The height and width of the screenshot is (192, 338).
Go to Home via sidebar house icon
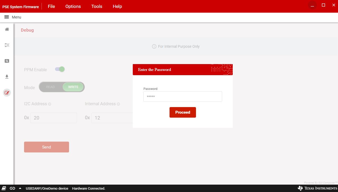7,29
